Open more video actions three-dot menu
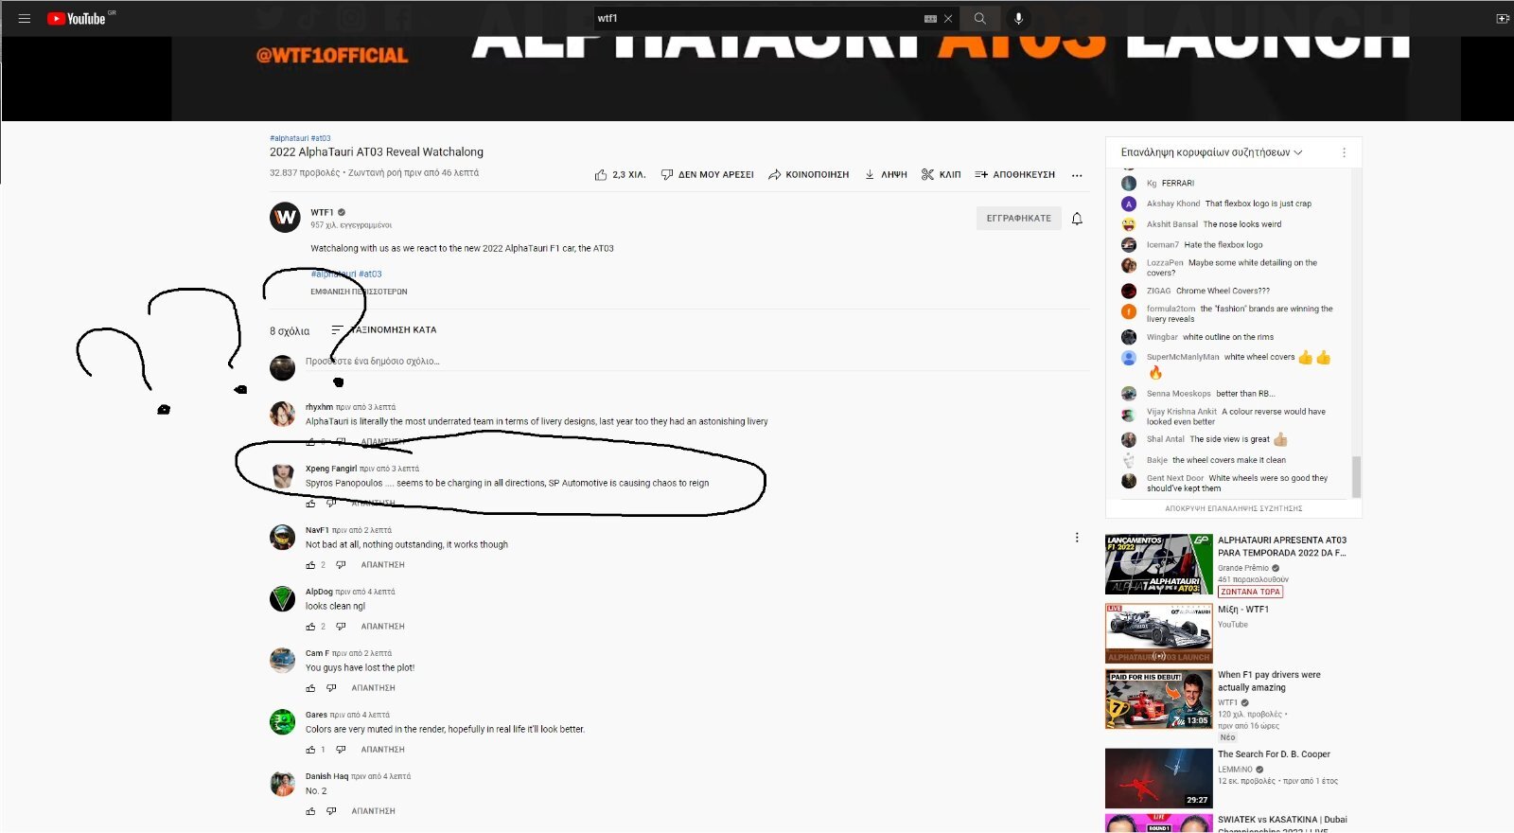1514x833 pixels. (x=1077, y=175)
